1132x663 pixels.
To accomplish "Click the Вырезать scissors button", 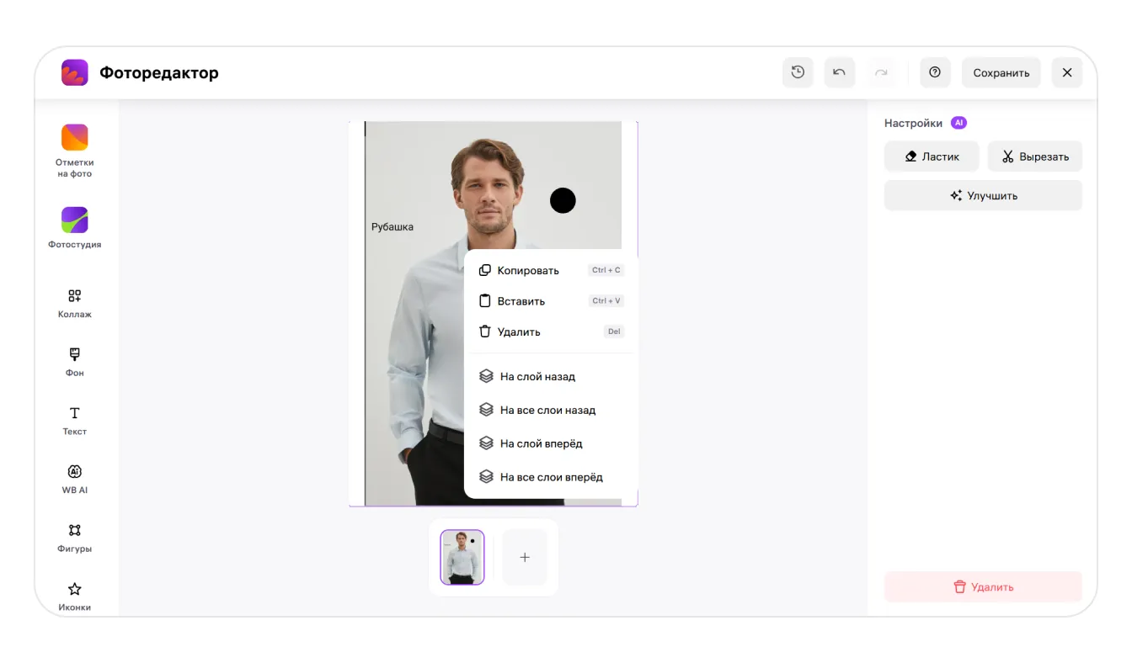I will coord(1035,156).
